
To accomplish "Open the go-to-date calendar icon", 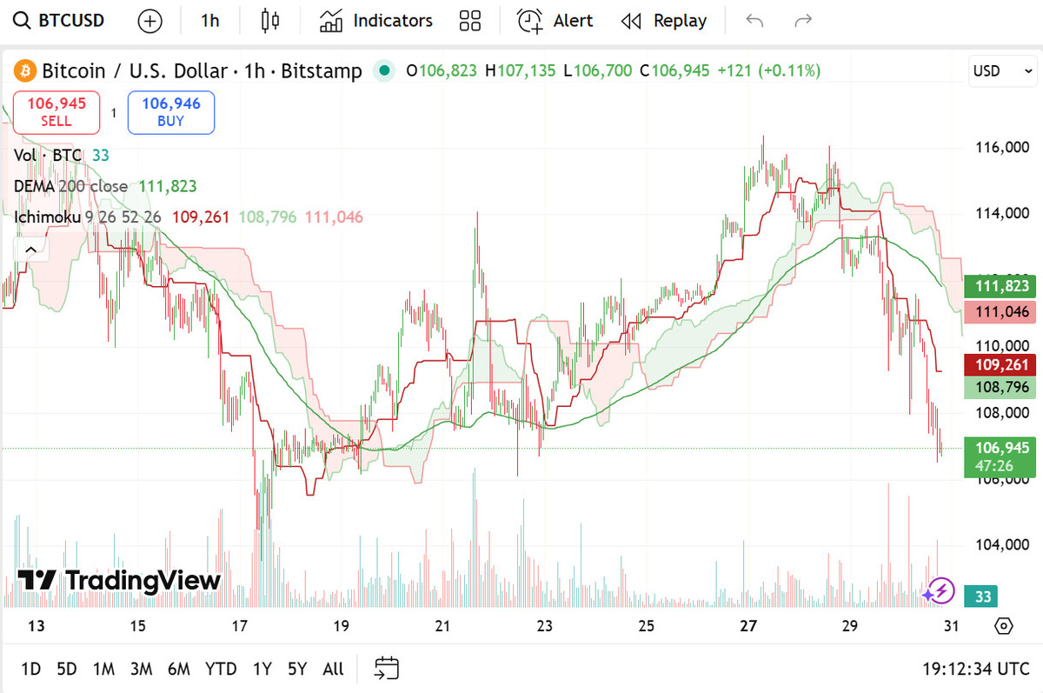I will coord(387,668).
